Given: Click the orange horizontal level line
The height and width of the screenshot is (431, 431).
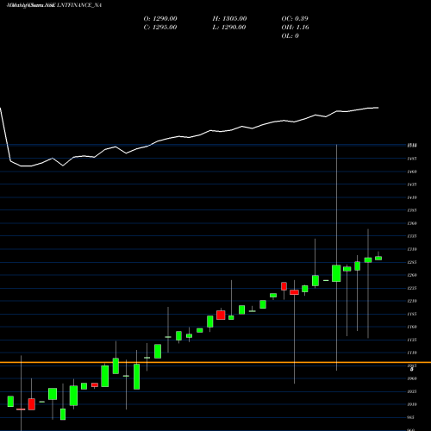Looking at the screenshot, I should [x=215, y=363].
